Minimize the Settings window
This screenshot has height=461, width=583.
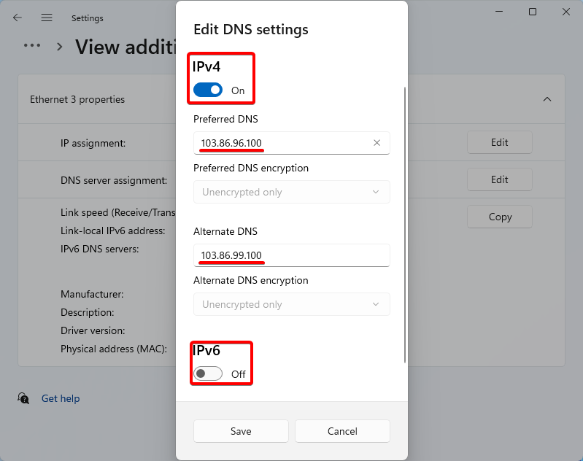pos(499,12)
